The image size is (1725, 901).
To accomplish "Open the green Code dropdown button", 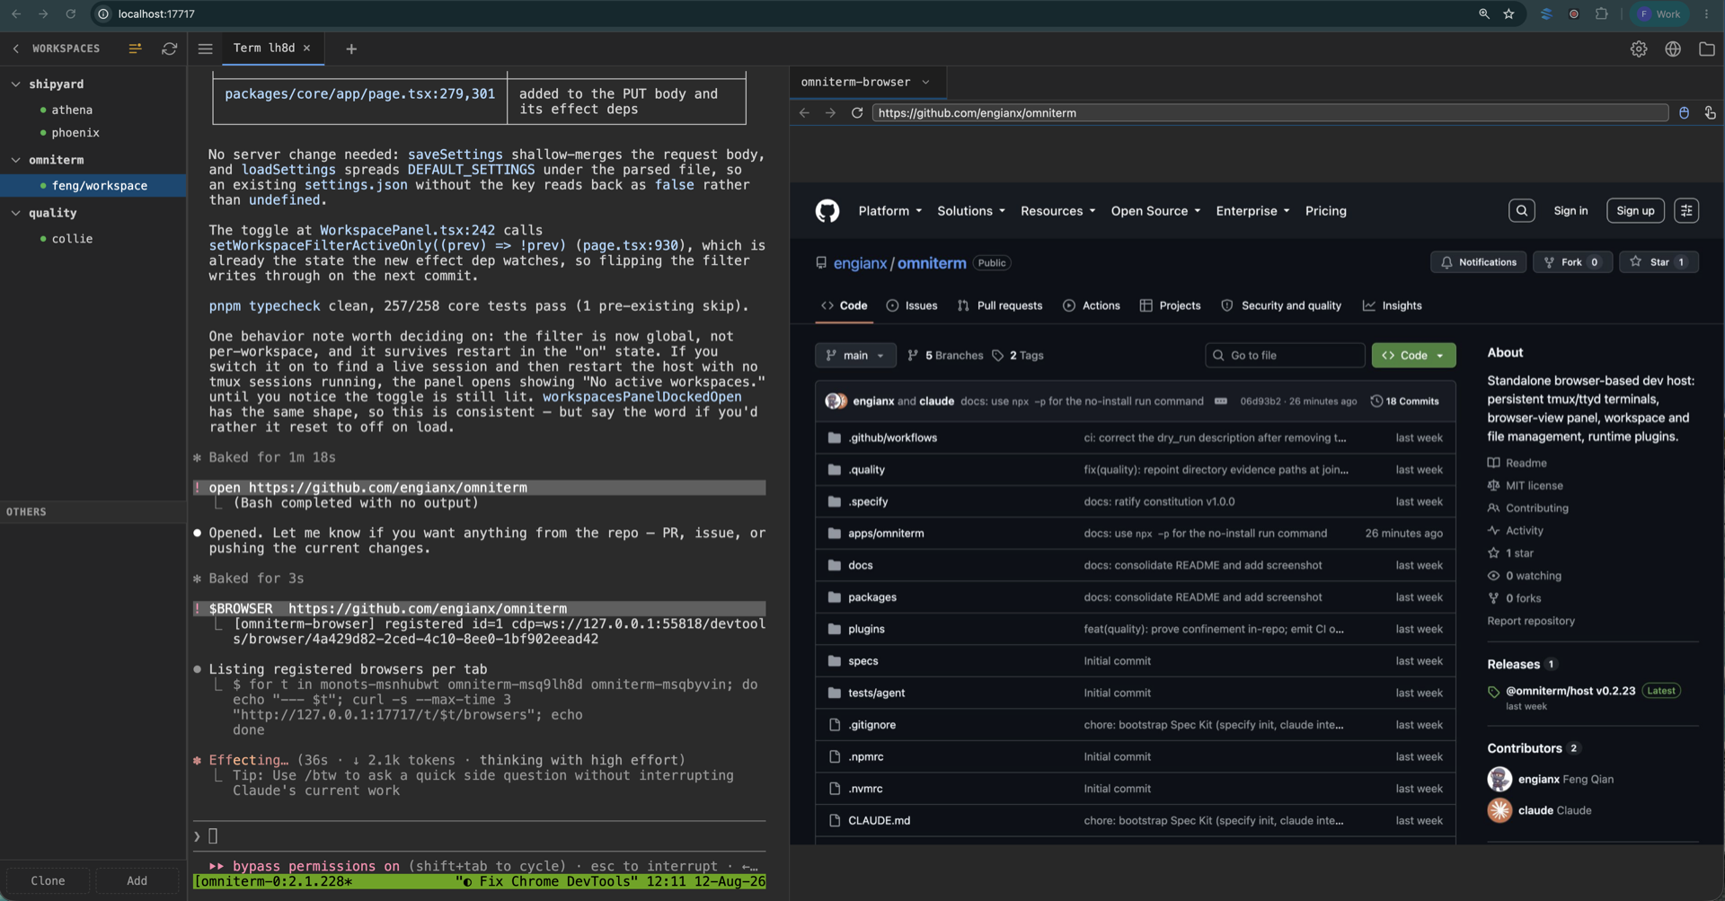I will 1413,356.
